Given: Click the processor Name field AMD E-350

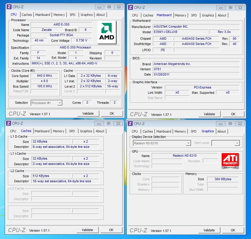Looking at the screenshot, I should click(61, 24).
